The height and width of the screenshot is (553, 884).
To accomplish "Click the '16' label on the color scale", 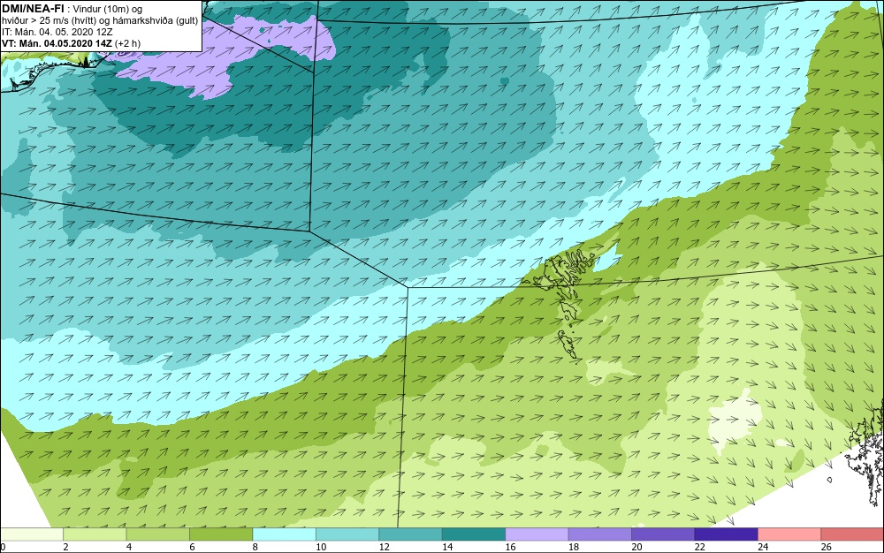I will 510,547.
